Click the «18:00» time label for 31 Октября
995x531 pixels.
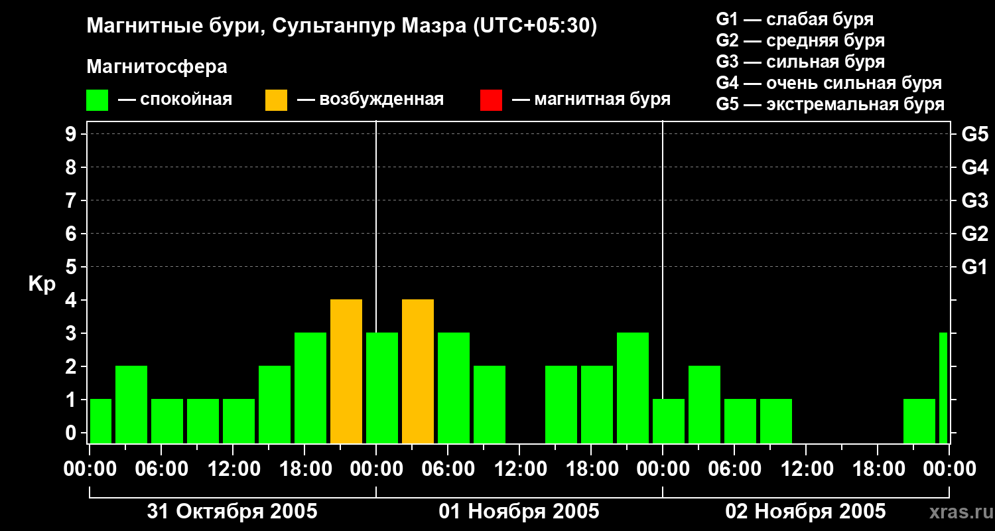[x=304, y=469]
